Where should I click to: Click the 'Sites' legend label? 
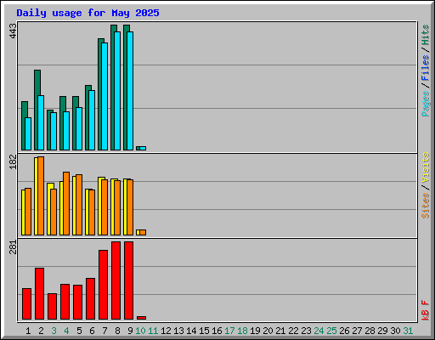[x=426, y=206]
